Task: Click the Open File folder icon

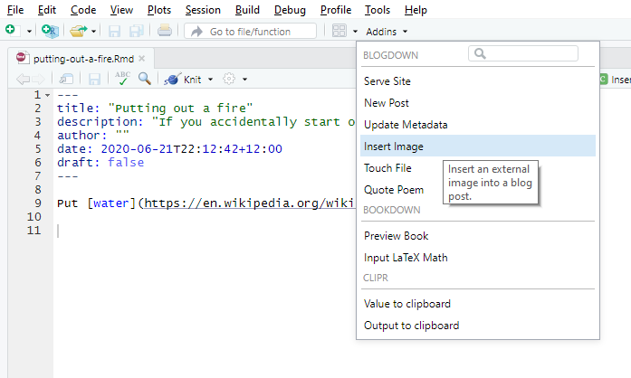Action: (78, 31)
